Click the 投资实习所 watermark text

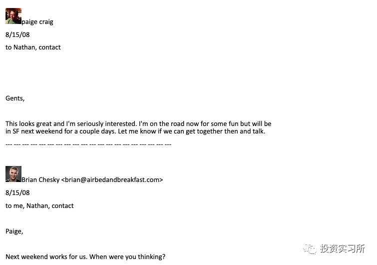[343, 248]
